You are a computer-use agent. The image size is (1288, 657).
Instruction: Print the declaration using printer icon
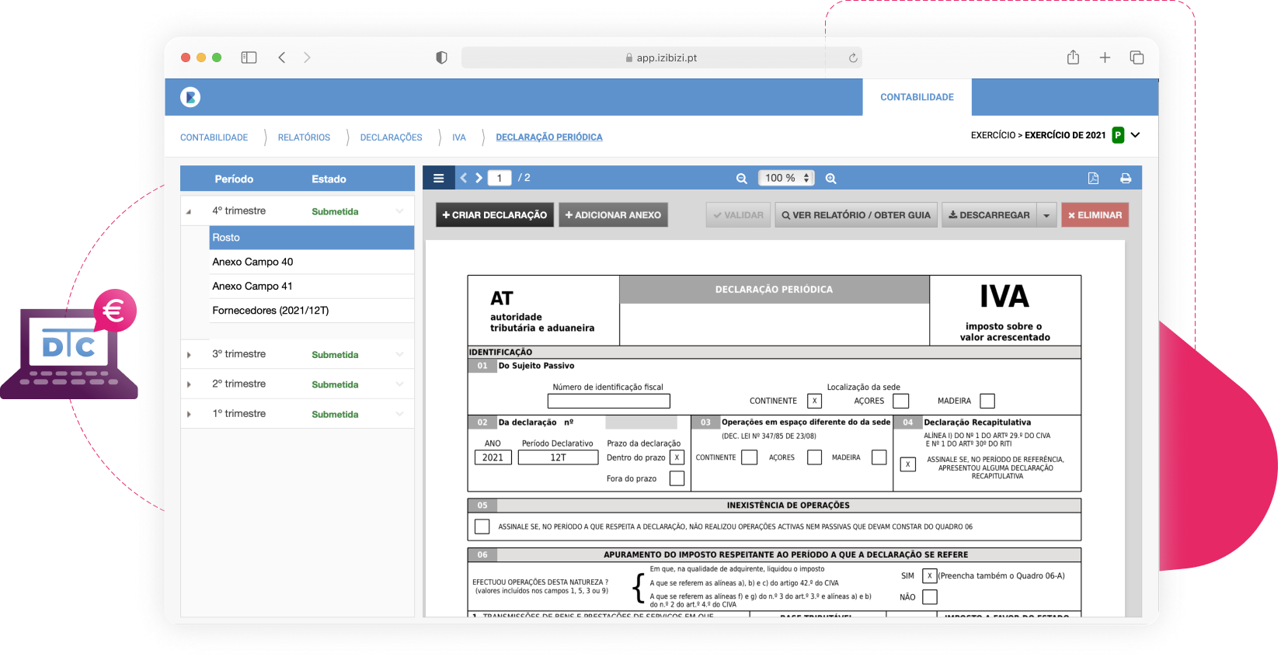[x=1126, y=179]
